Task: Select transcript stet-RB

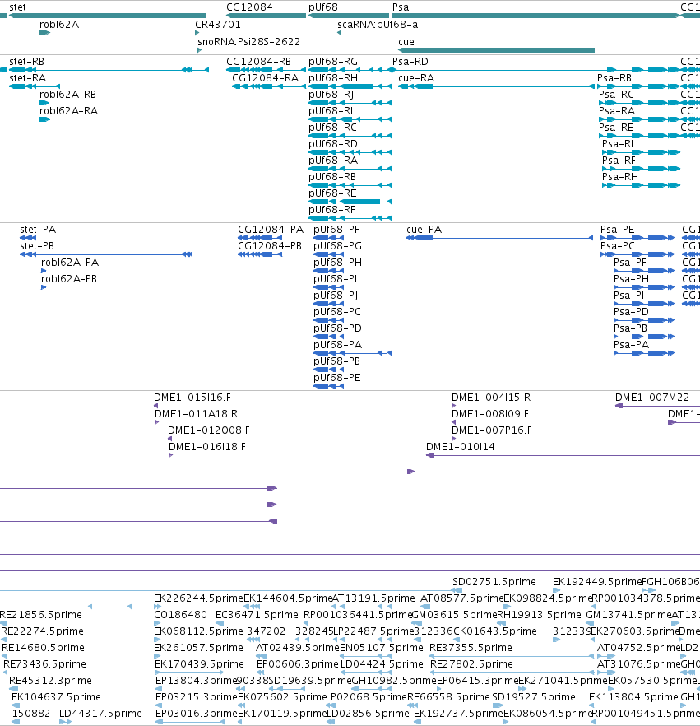Action: tap(109, 70)
